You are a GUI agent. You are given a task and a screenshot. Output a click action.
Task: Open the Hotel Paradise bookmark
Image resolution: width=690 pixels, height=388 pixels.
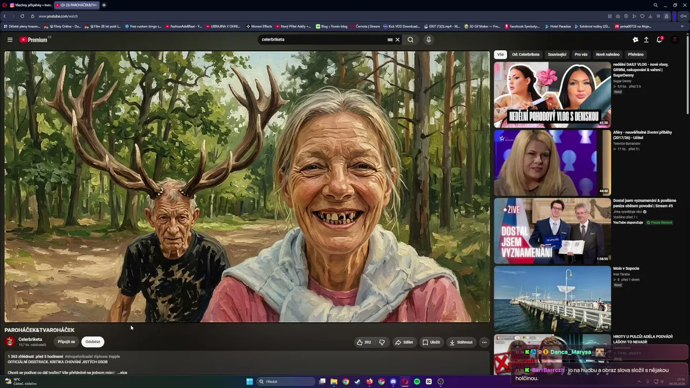tap(558, 26)
